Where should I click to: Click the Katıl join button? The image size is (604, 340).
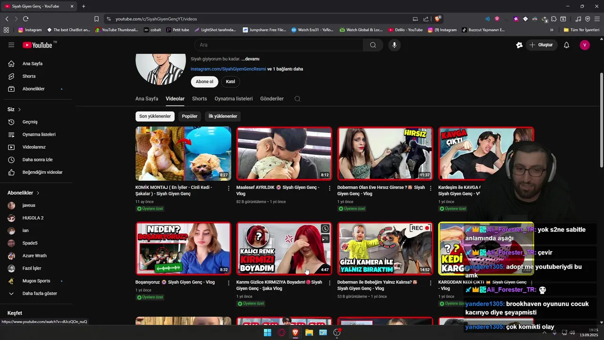coord(230,82)
